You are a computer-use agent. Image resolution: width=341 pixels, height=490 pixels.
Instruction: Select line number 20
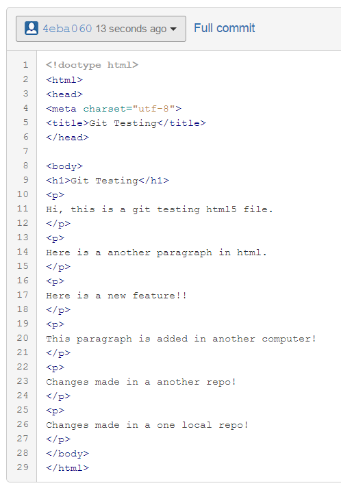(x=23, y=338)
